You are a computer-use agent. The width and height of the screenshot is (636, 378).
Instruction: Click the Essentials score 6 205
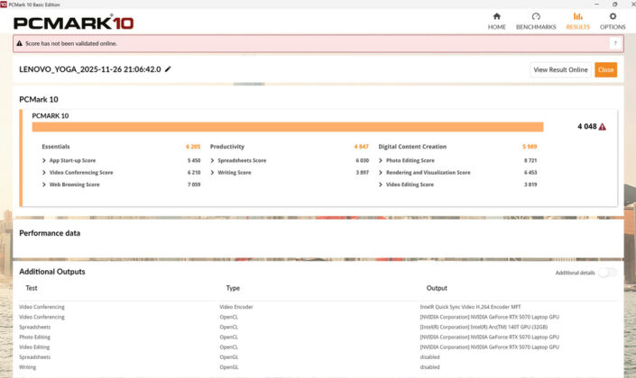click(x=193, y=147)
